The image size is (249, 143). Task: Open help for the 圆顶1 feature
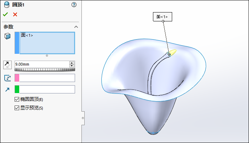[74, 5]
